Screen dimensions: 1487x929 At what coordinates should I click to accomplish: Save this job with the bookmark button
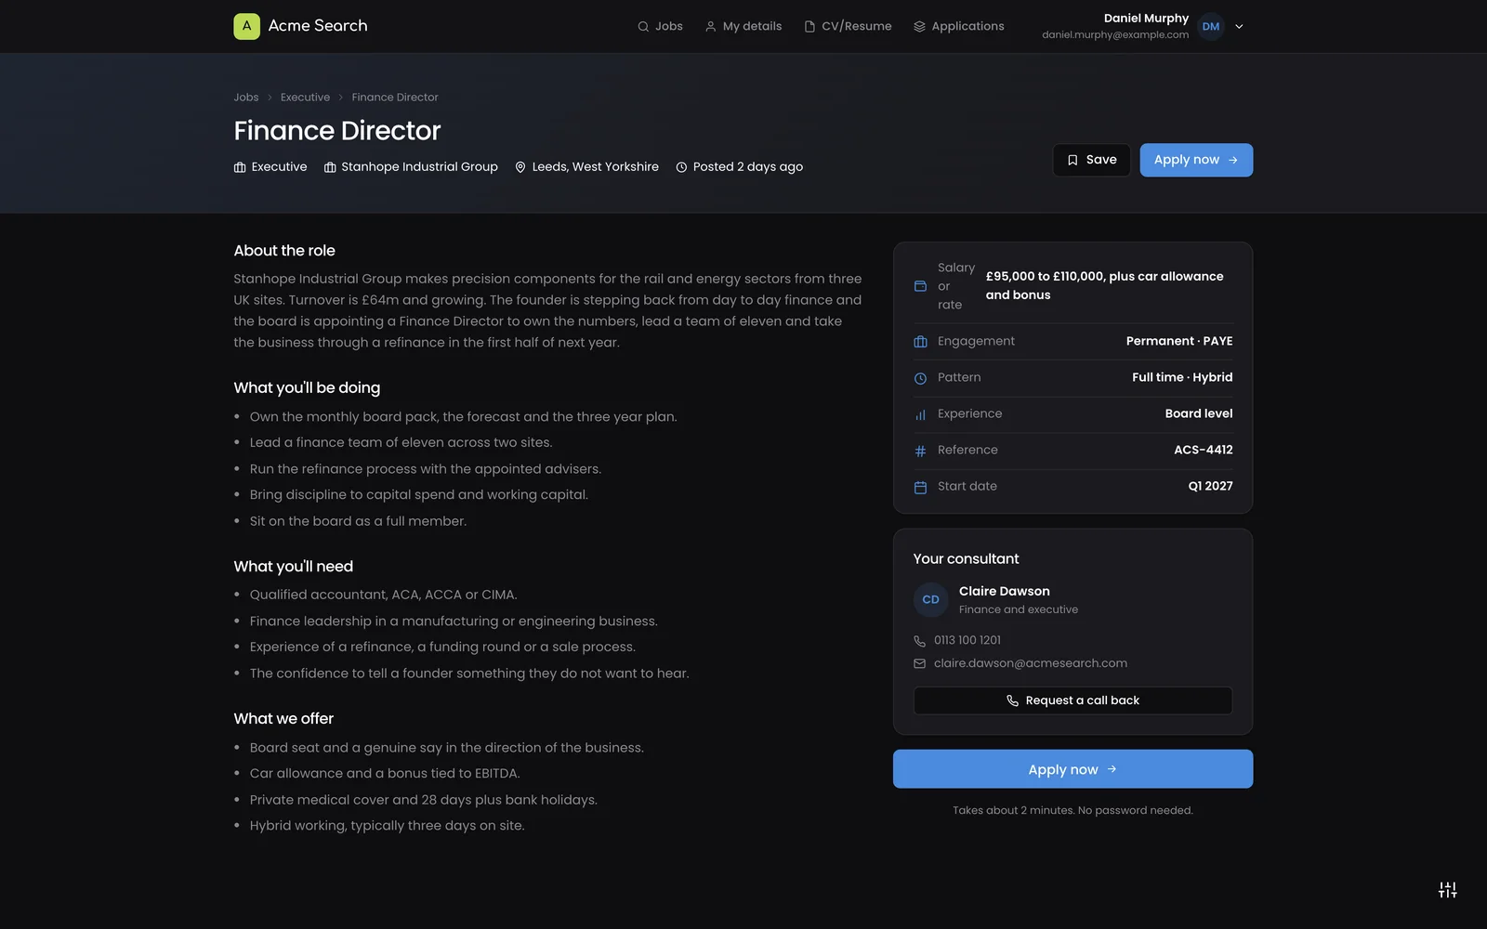tap(1091, 160)
